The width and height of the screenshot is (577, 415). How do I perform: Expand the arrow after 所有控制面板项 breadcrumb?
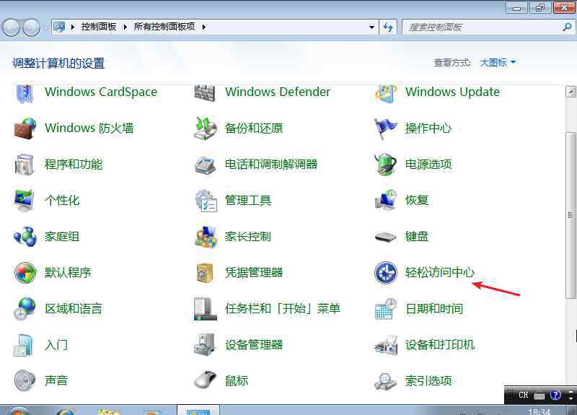[204, 27]
